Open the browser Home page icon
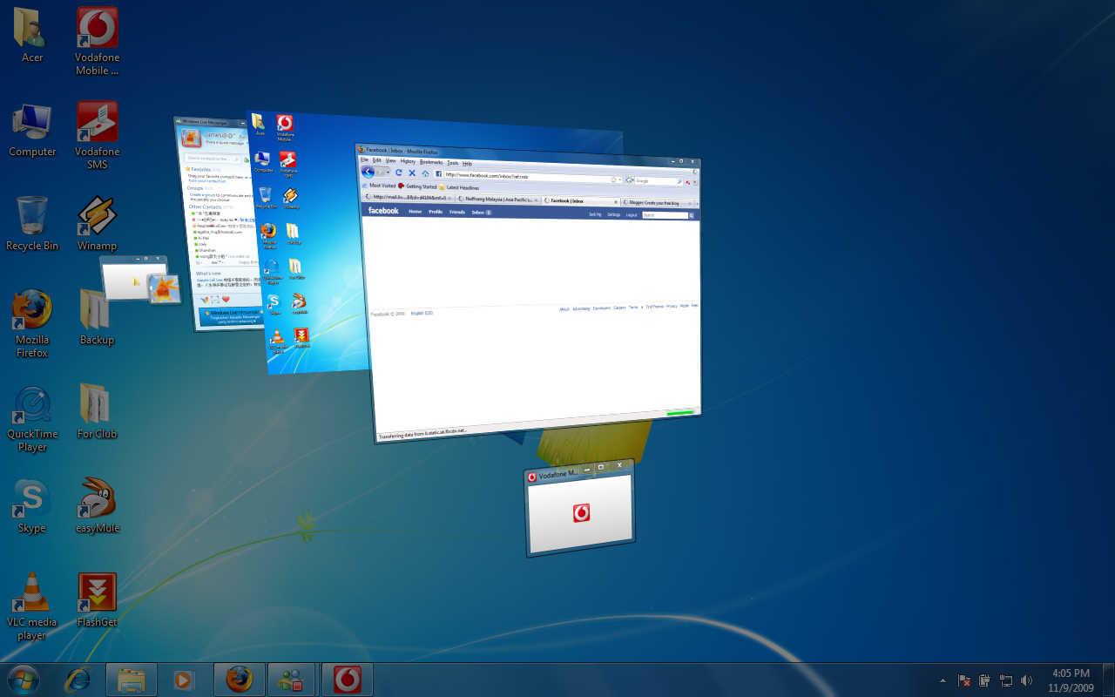The height and width of the screenshot is (697, 1115). 424,173
